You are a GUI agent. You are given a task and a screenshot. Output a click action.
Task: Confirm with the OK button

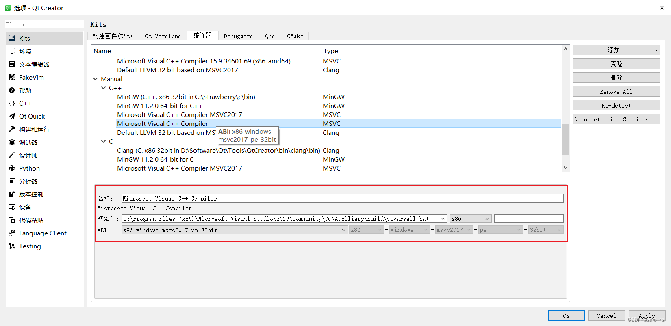coord(567,316)
